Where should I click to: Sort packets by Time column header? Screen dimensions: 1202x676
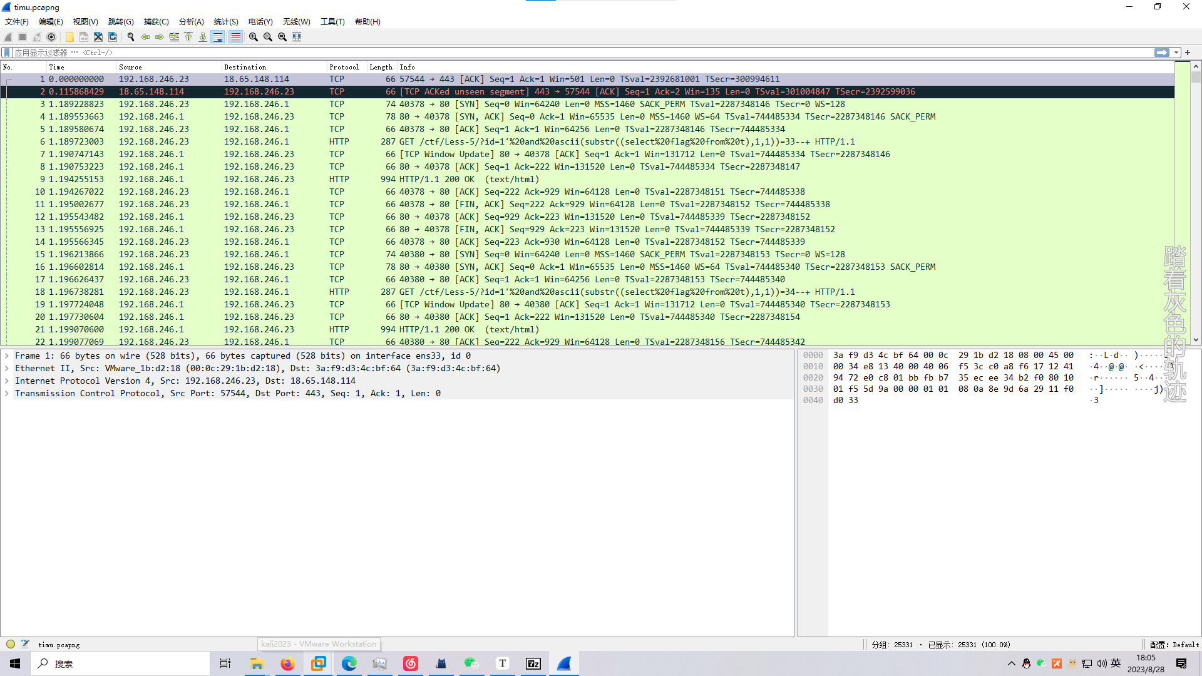(x=81, y=67)
